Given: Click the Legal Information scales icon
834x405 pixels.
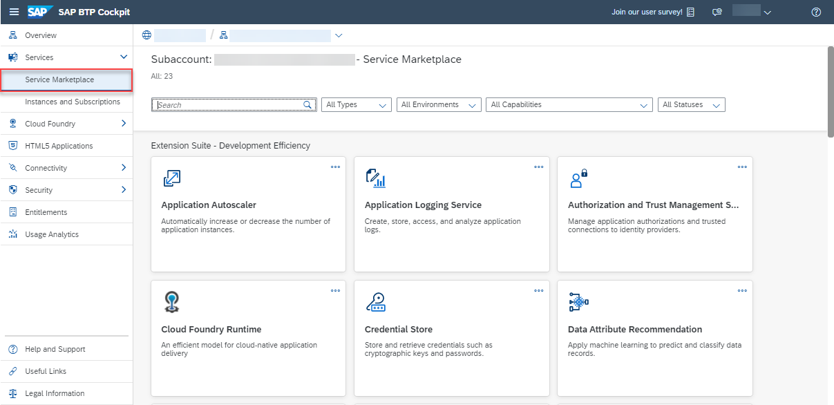Looking at the screenshot, I should coord(12,393).
